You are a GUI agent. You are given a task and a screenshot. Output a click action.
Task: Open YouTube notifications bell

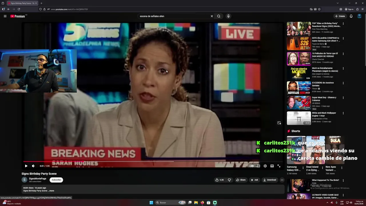pos(351,16)
